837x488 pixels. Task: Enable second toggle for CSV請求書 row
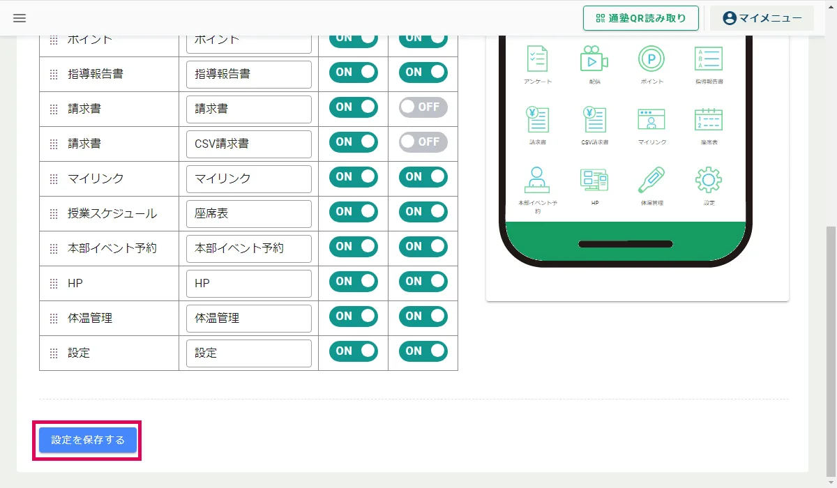point(423,142)
